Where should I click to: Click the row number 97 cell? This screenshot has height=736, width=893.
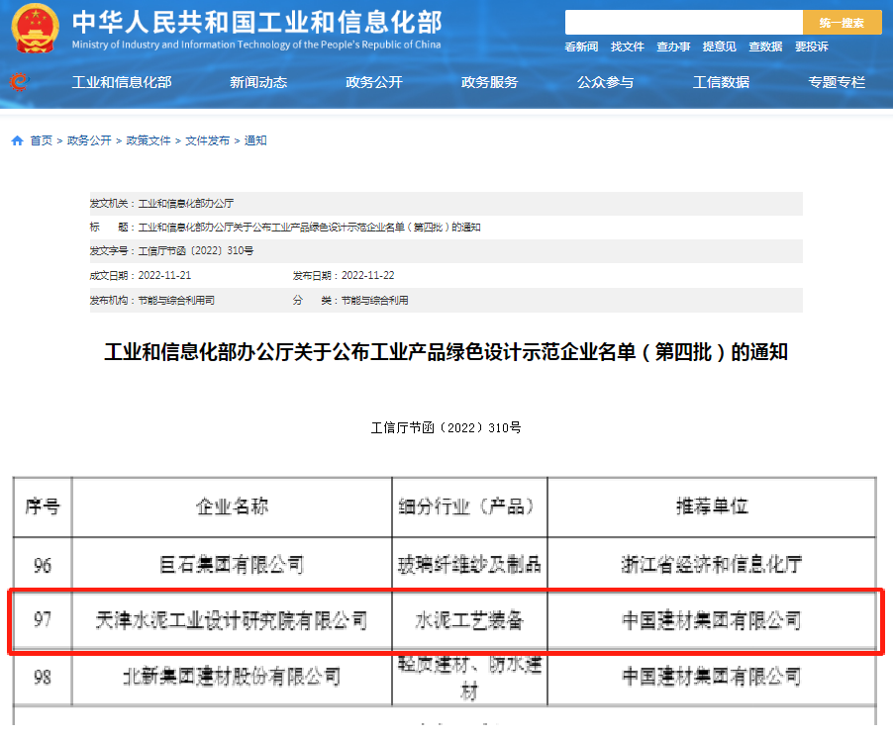[x=43, y=620]
